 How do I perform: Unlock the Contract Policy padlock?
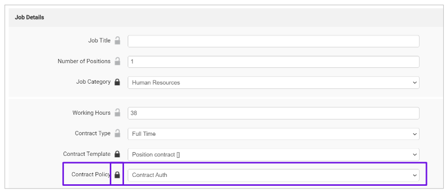(117, 175)
